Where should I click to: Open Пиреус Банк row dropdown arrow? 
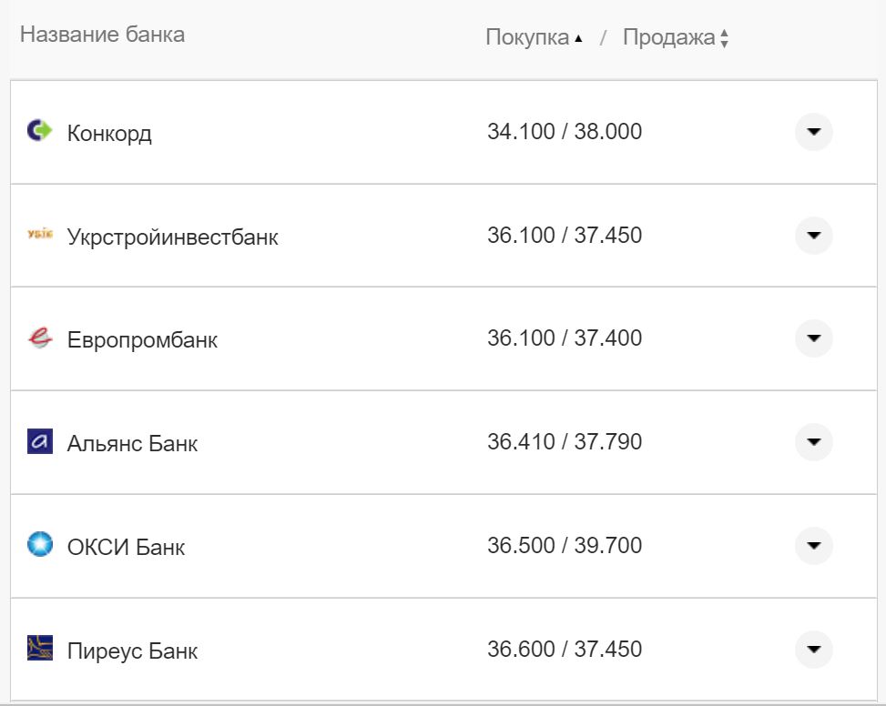coord(813,650)
